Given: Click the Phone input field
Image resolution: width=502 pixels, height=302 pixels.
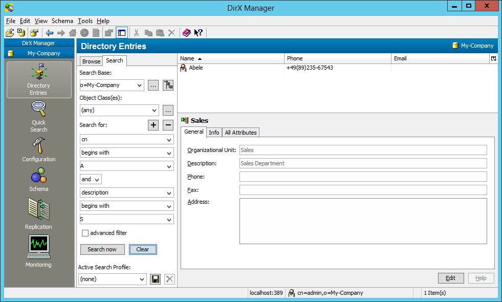Looking at the screenshot, I should click(x=363, y=177).
